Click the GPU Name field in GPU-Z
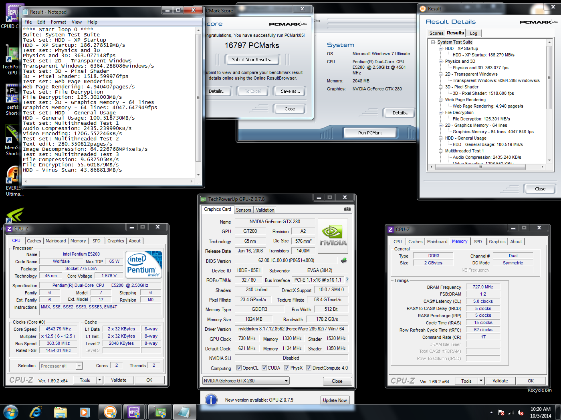Viewport: 561px width, 420px height. 274,222
